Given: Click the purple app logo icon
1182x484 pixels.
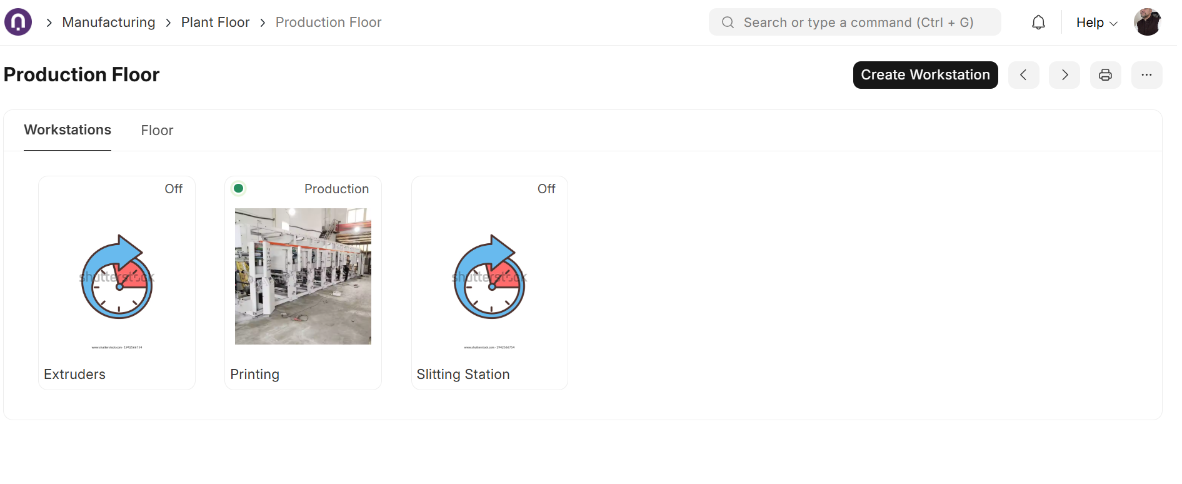Looking at the screenshot, I should pos(18,22).
